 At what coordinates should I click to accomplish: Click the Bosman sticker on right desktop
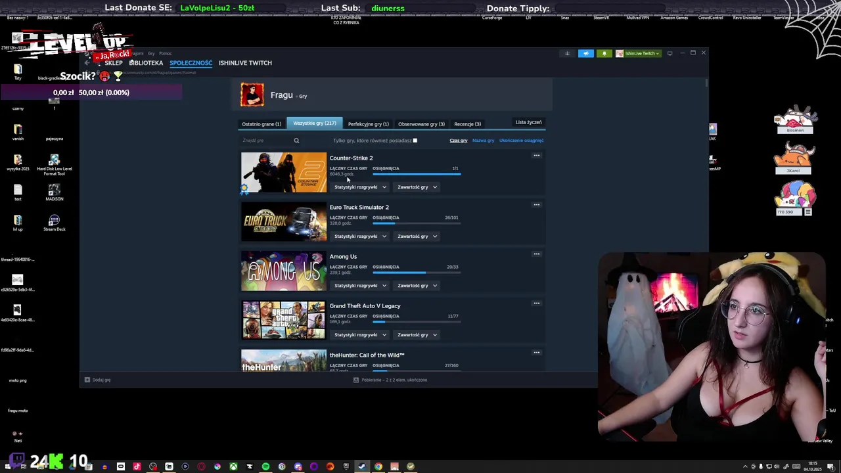[795, 120]
